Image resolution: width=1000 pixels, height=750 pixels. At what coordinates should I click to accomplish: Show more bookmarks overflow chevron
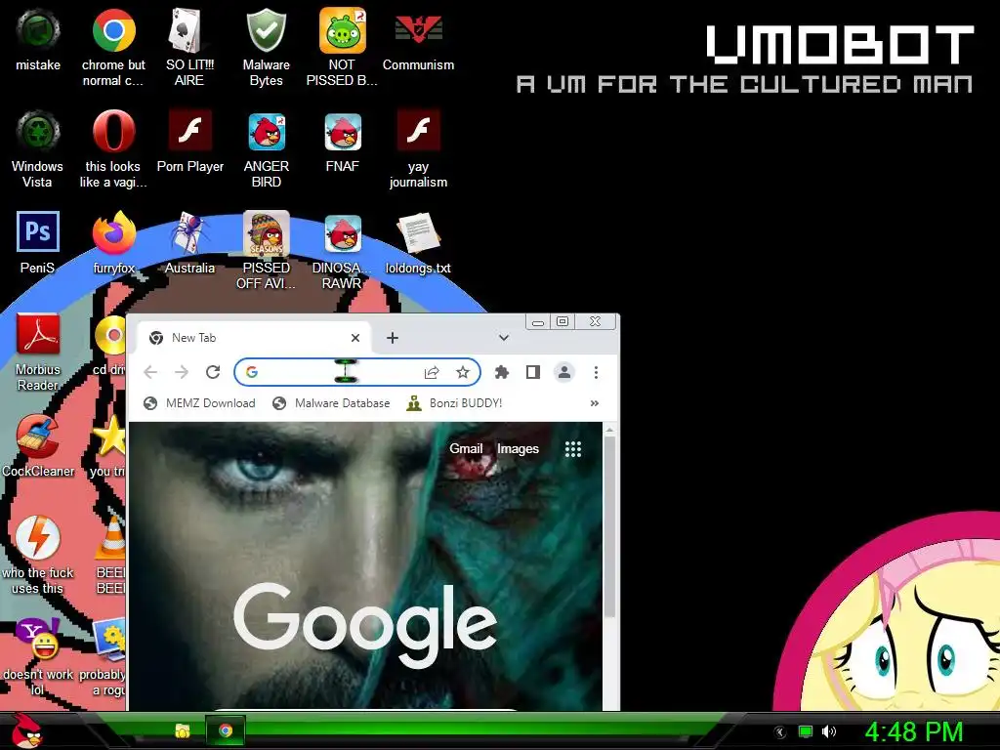595,403
